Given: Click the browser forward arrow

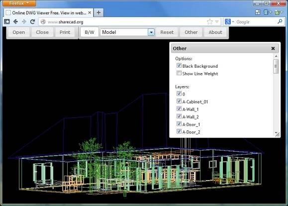Looking at the screenshot, I should 24,22.
